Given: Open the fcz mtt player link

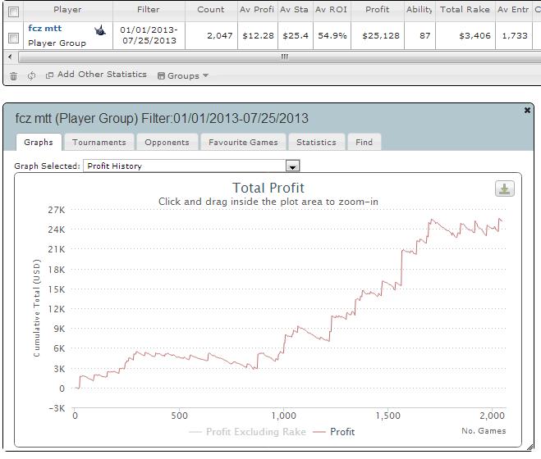Looking at the screenshot, I should (x=45, y=28).
